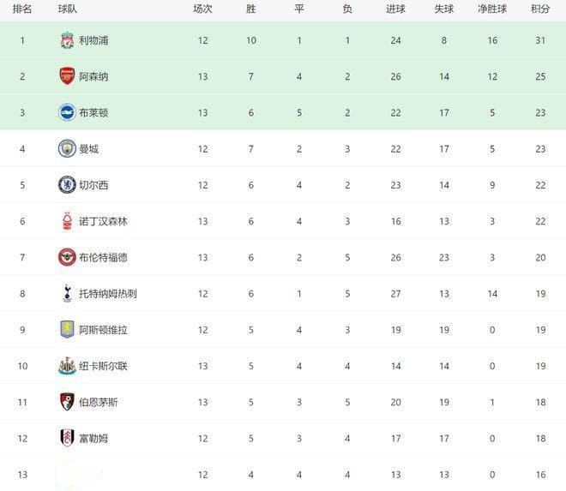The width and height of the screenshot is (566, 491).
Task: Click the Fulham club crest
Action: [67, 438]
